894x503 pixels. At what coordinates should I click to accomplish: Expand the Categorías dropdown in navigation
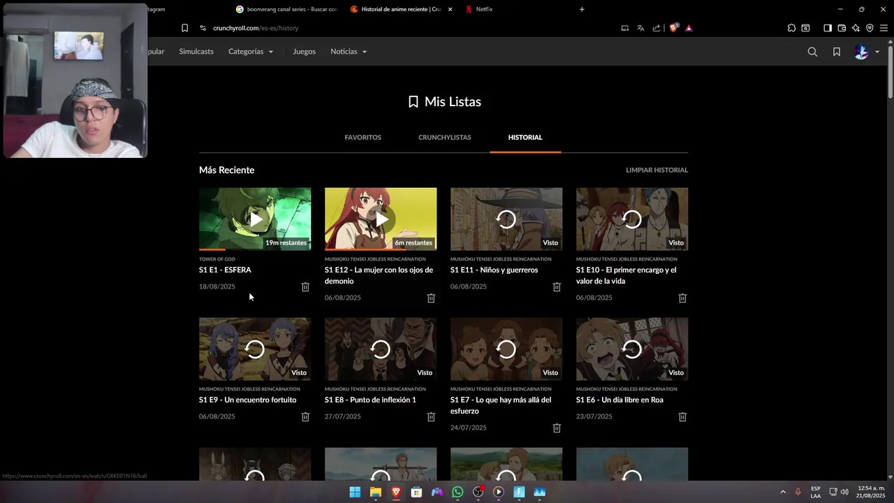point(251,52)
